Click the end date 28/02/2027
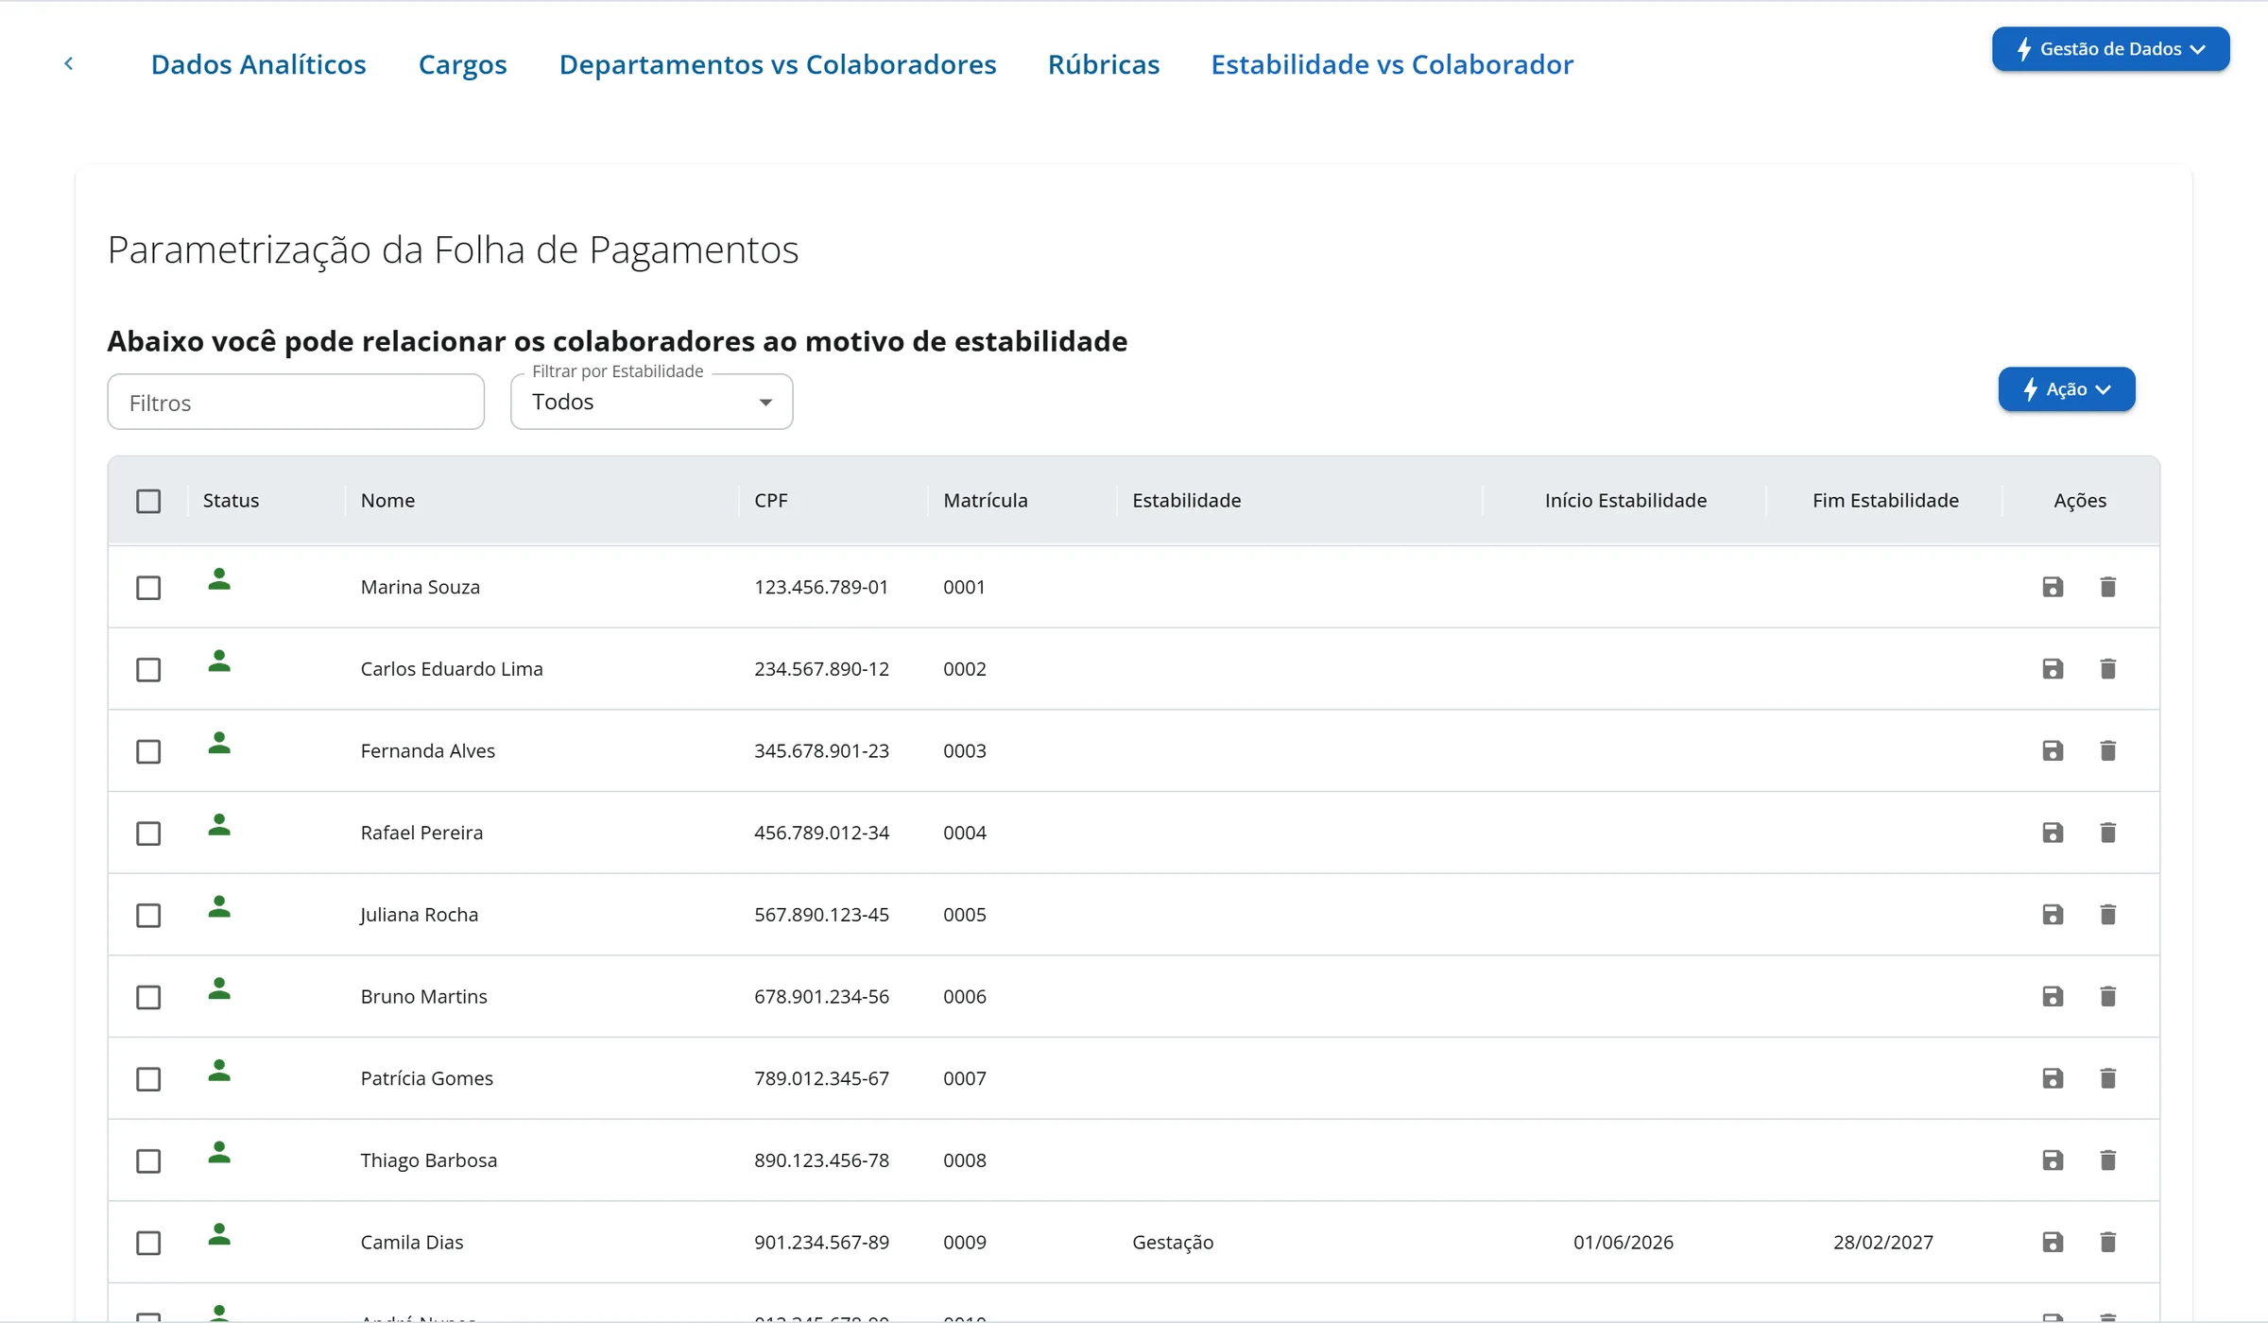2268x1323 pixels. click(x=1882, y=1243)
